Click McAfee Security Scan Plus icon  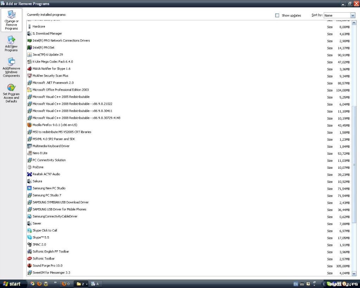(x=30, y=76)
